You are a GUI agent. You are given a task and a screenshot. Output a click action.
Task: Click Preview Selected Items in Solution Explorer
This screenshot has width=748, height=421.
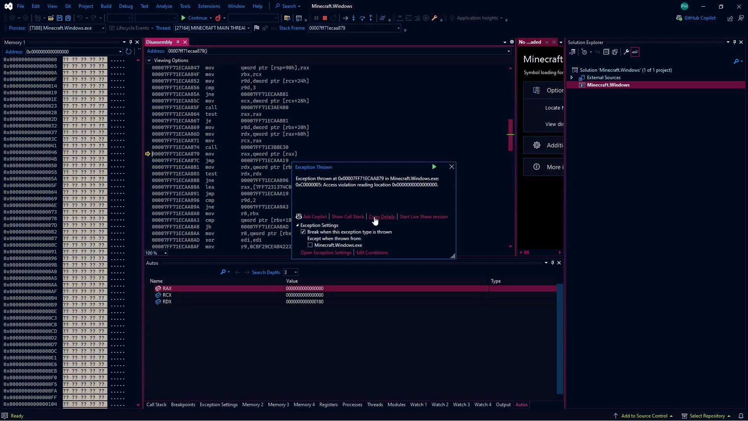click(635, 52)
